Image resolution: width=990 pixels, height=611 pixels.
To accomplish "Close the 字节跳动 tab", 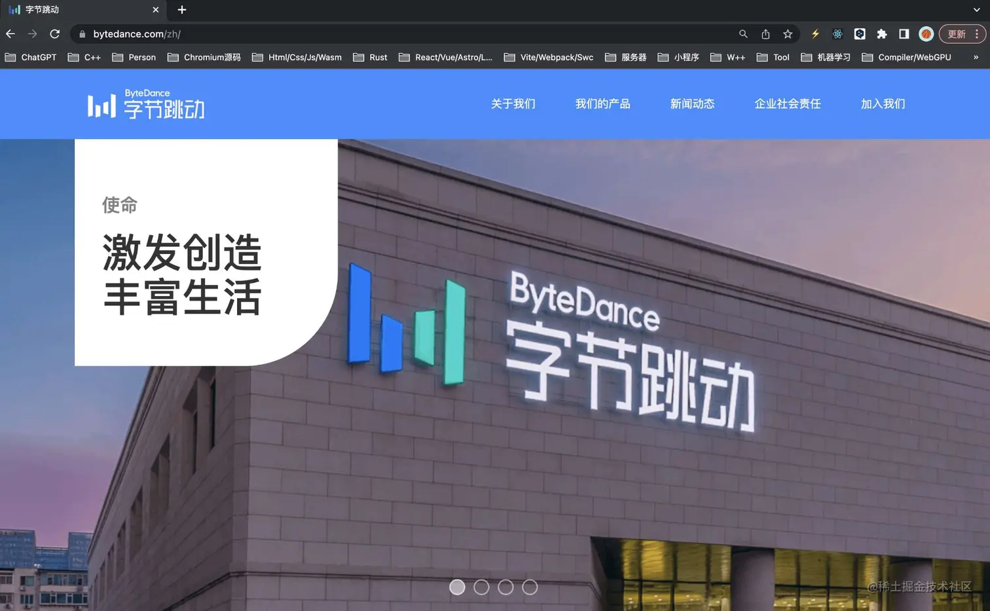I will point(155,10).
